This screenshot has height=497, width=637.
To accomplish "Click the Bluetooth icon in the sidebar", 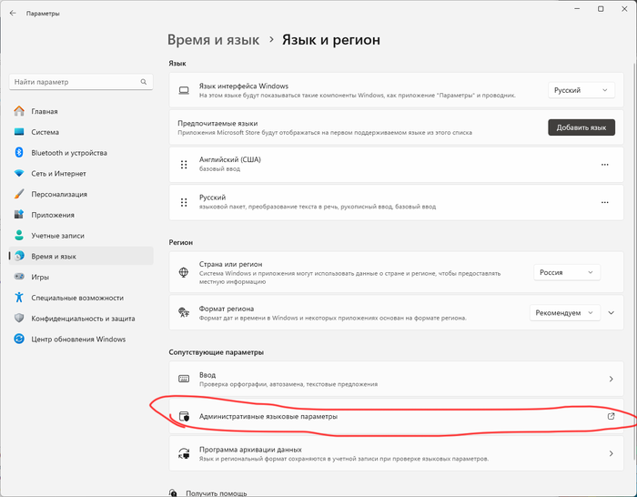I will [19, 152].
